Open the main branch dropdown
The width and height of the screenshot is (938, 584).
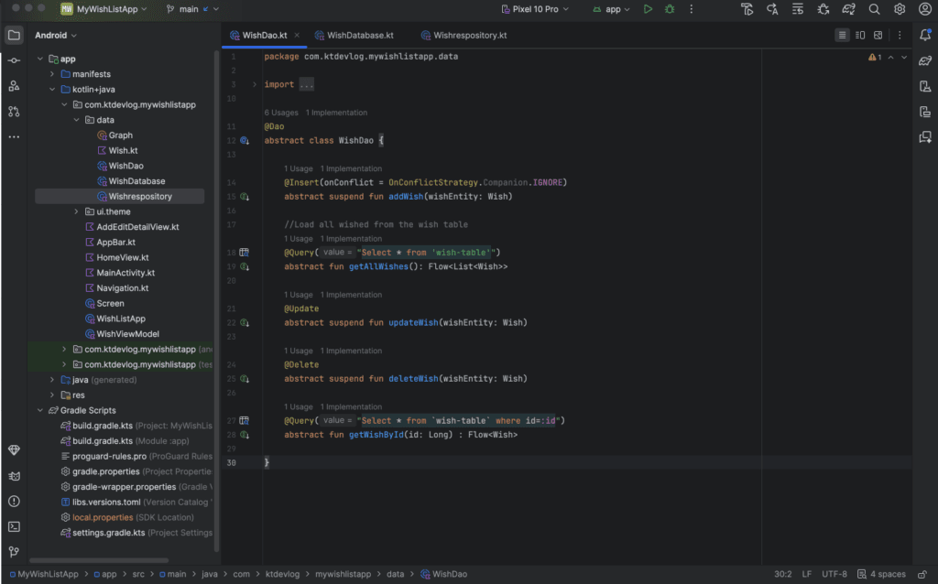coord(192,9)
